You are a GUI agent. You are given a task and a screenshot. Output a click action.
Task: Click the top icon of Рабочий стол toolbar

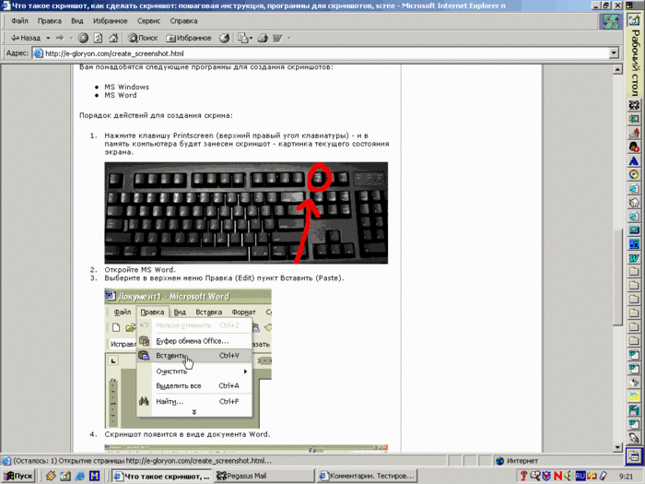coord(634,20)
